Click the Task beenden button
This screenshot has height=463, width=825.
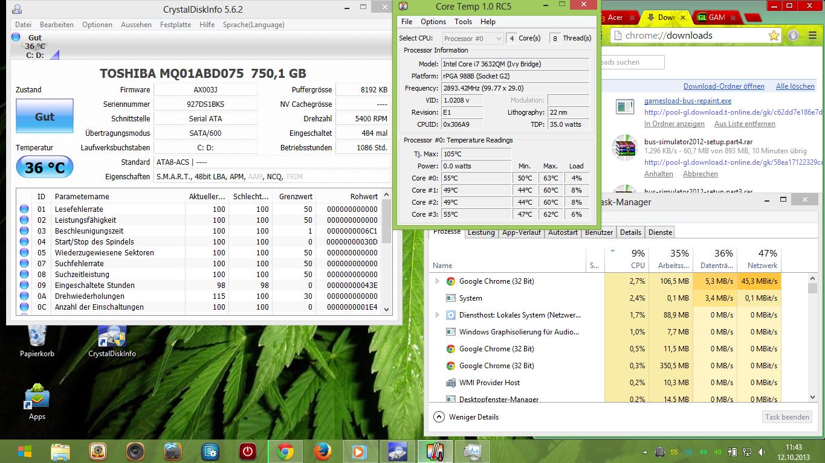coord(787,417)
